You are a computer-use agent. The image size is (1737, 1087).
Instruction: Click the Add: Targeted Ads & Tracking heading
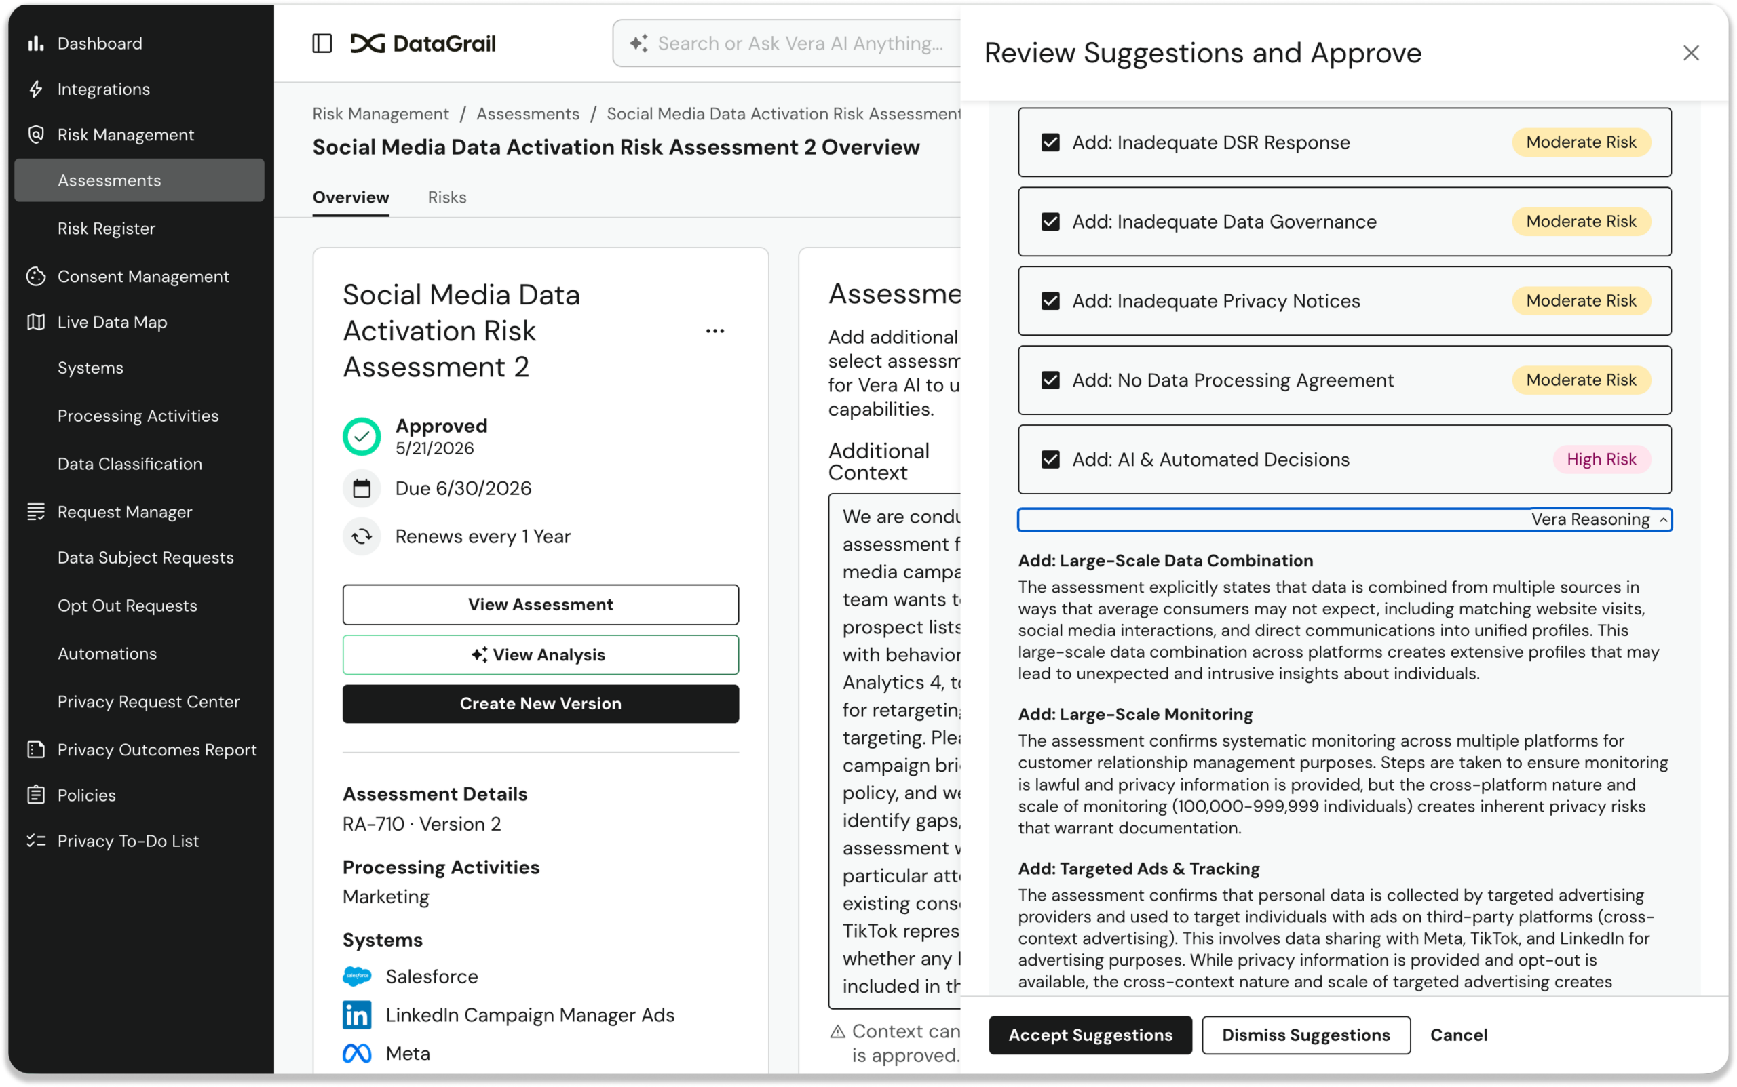point(1139,869)
